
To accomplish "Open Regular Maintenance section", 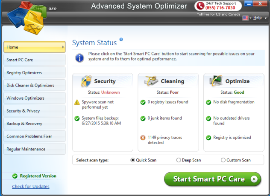I will click(x=35, y=149).
